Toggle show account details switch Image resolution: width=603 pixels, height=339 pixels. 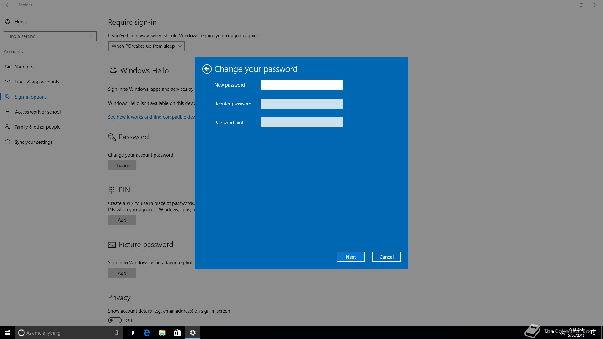coord(115,320)
